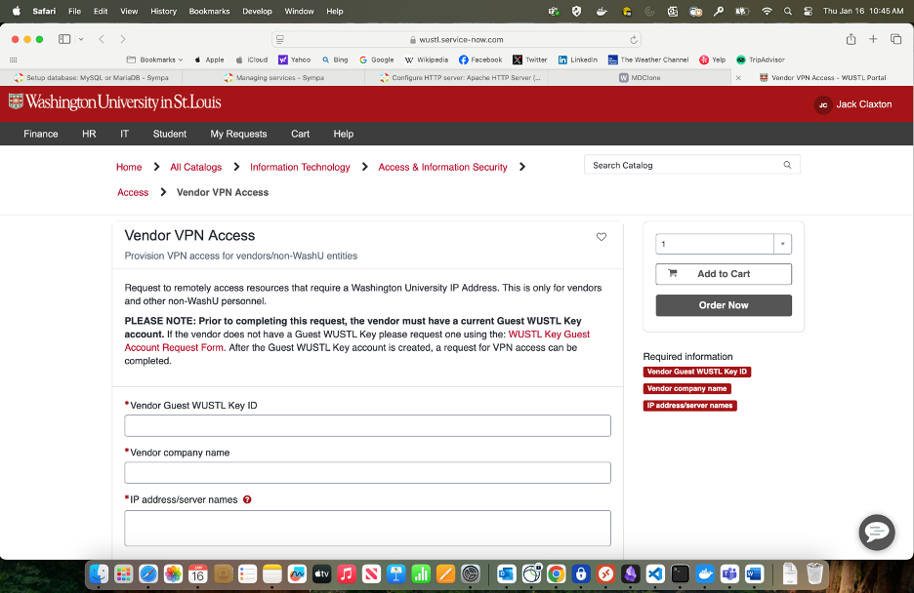Open Microsoft Word from the Dock
This screenshot has height=593, width=914.
click(754, 574)
